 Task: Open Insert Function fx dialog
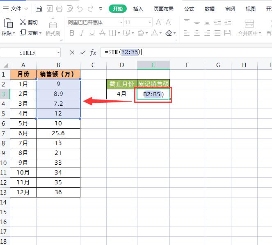(x=93, y=52)
